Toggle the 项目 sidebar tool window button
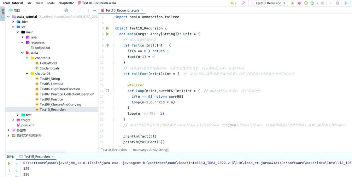 point(3,14)
